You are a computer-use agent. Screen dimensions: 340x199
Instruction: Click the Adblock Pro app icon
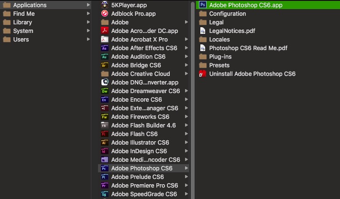pos(105,13)
